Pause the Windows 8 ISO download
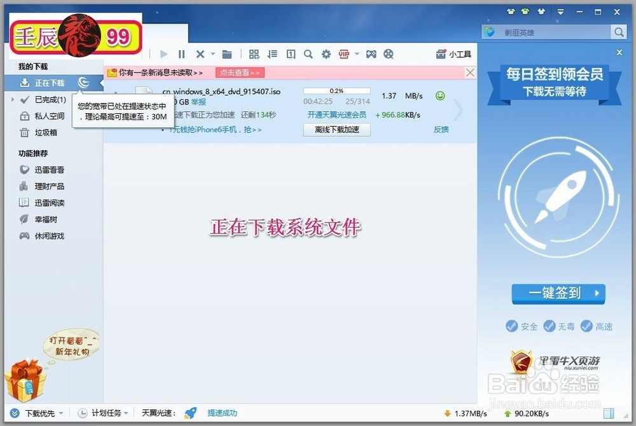 coord(182,54)
